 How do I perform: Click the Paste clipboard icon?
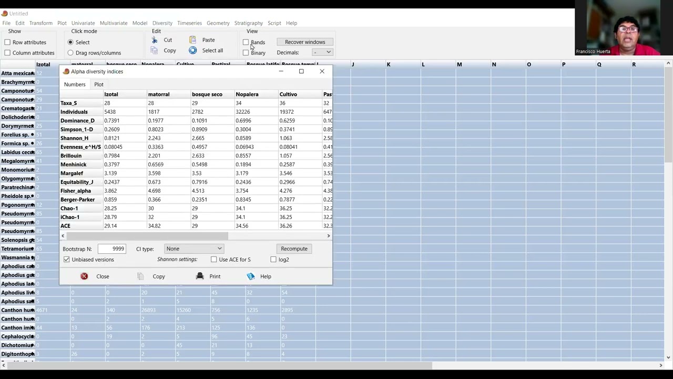pyautogui.click(x=193, y=40)
